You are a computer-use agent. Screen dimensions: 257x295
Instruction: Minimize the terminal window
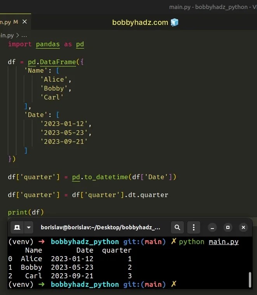[212, 227]
